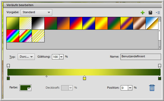
Task: Choose the rainbow spectrum gradient preset
Action: pos(13,36)
